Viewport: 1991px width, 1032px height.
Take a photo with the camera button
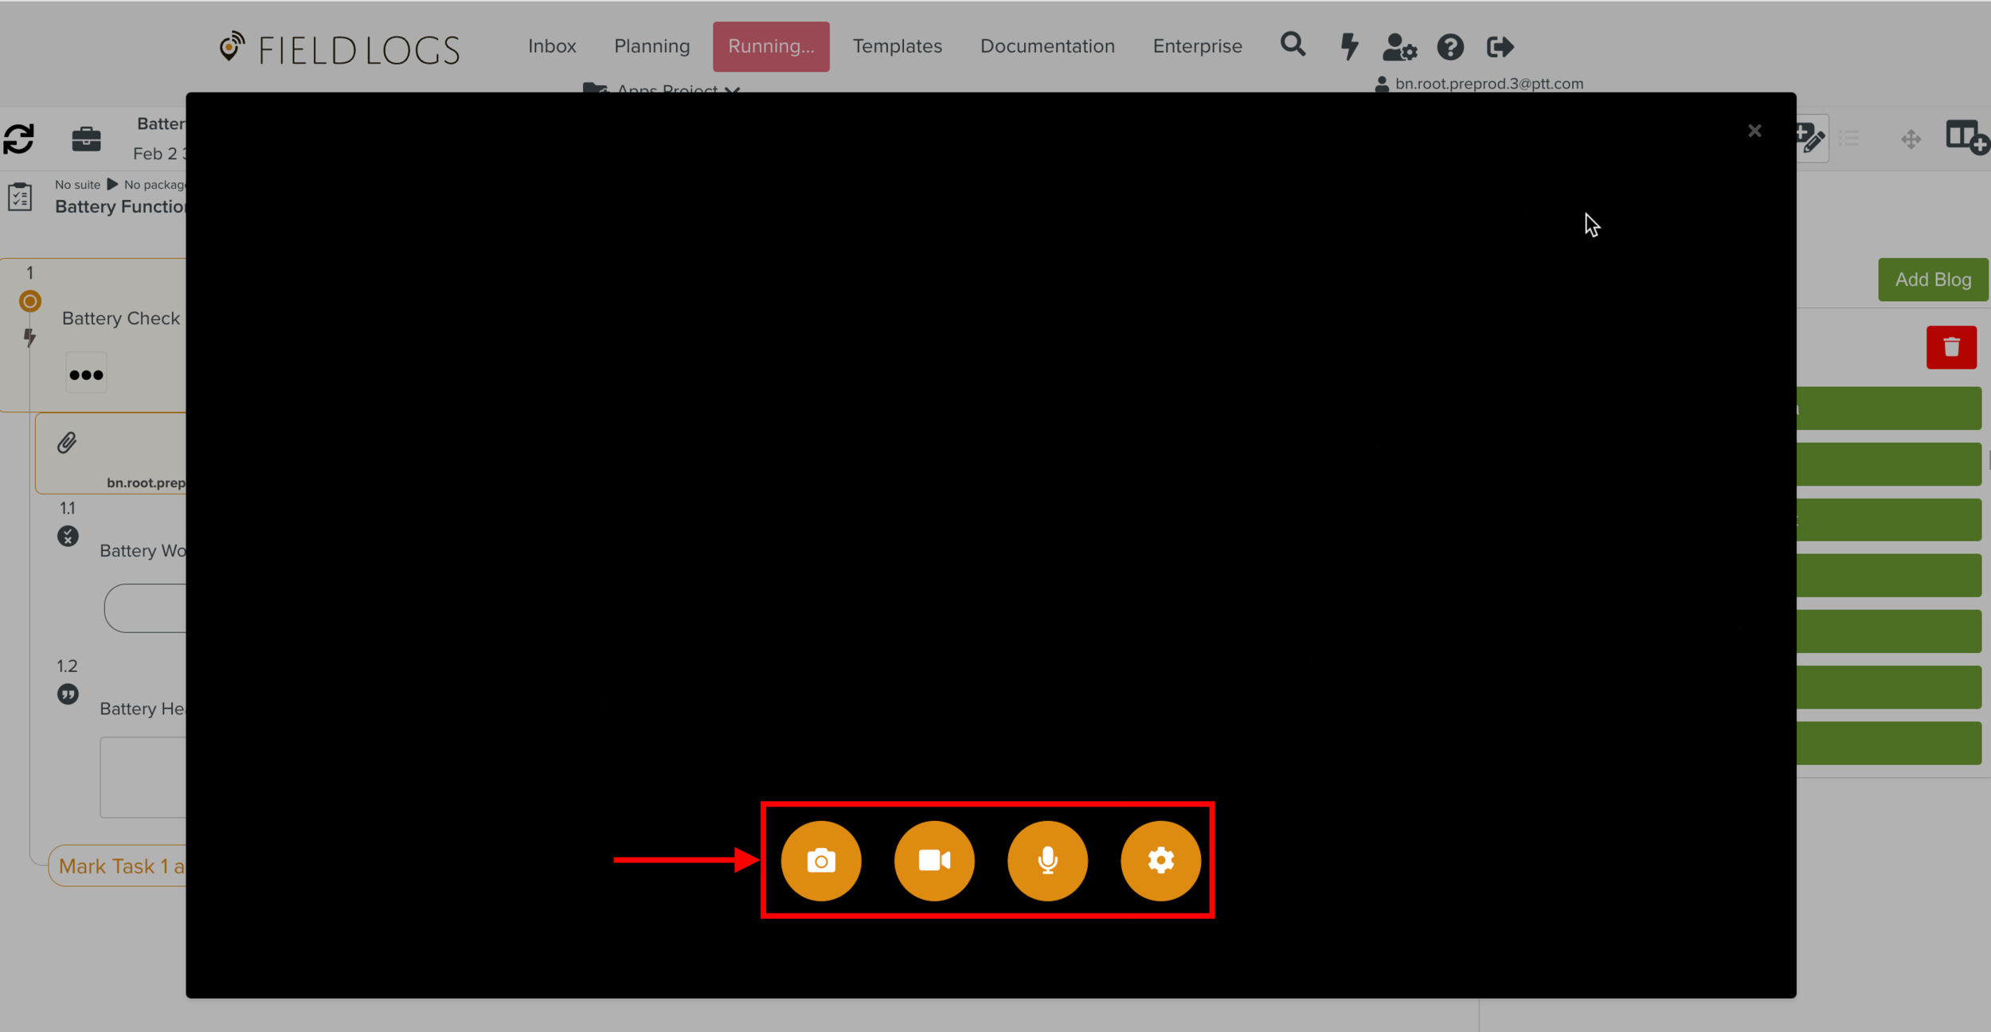821,861
